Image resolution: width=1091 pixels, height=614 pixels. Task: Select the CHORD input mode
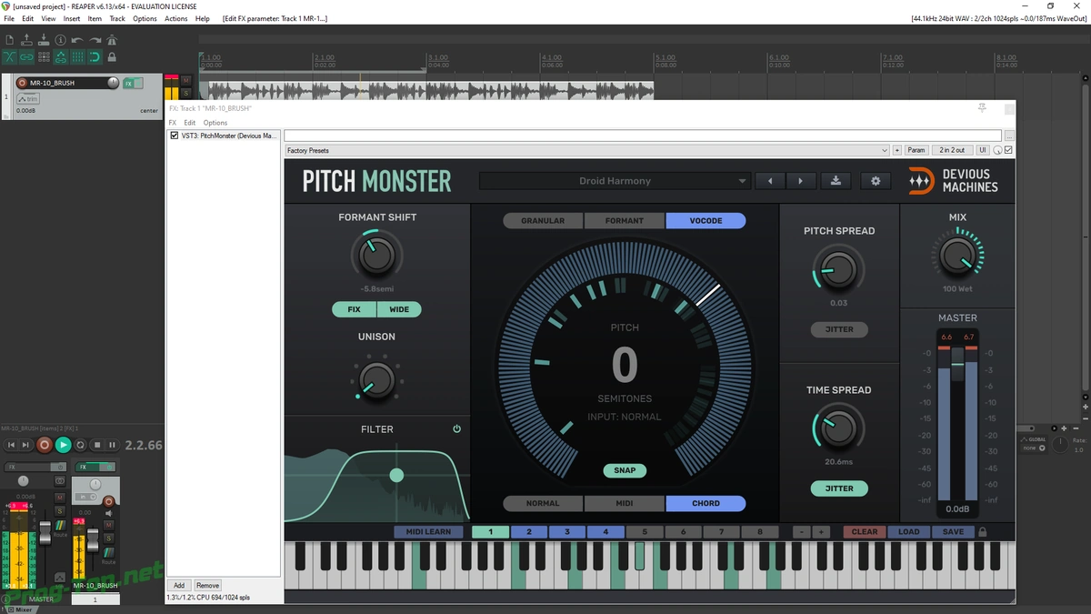pos(706,503)
